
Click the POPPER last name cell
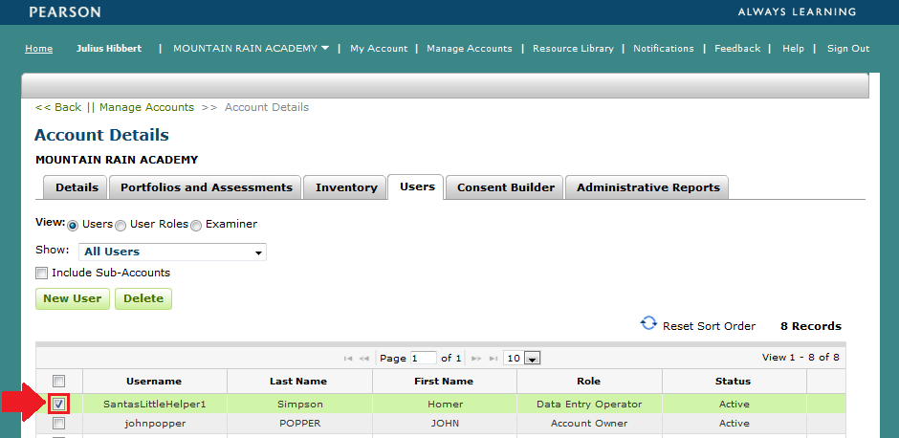point(300,424)
